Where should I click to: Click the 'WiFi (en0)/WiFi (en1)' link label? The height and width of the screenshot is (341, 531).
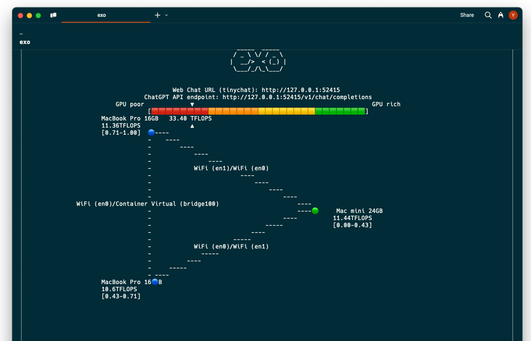point(231,246)
